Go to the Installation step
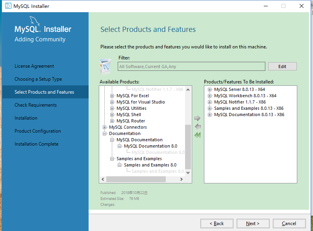The image size is (313, 231). pos(26,118)
